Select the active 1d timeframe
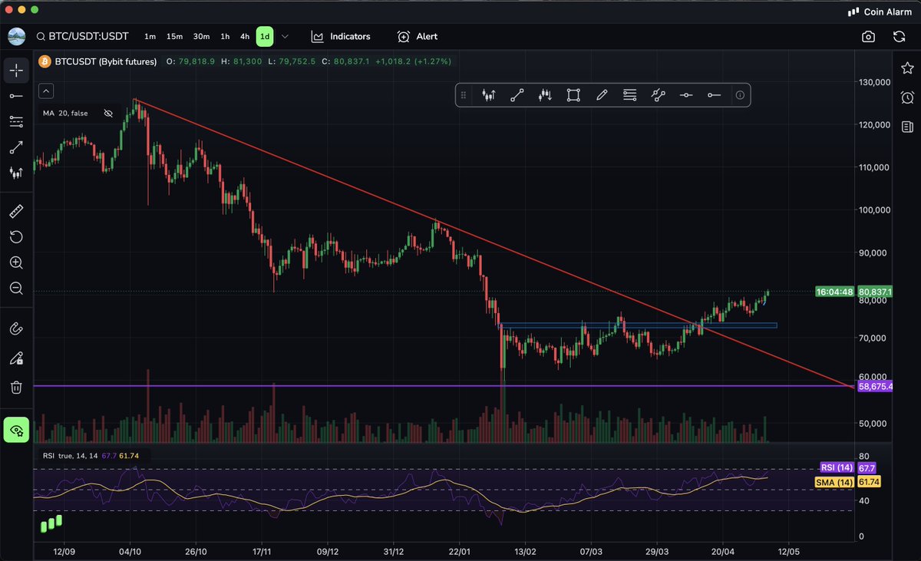The image size is (921, 561). [x=265, y=36]
